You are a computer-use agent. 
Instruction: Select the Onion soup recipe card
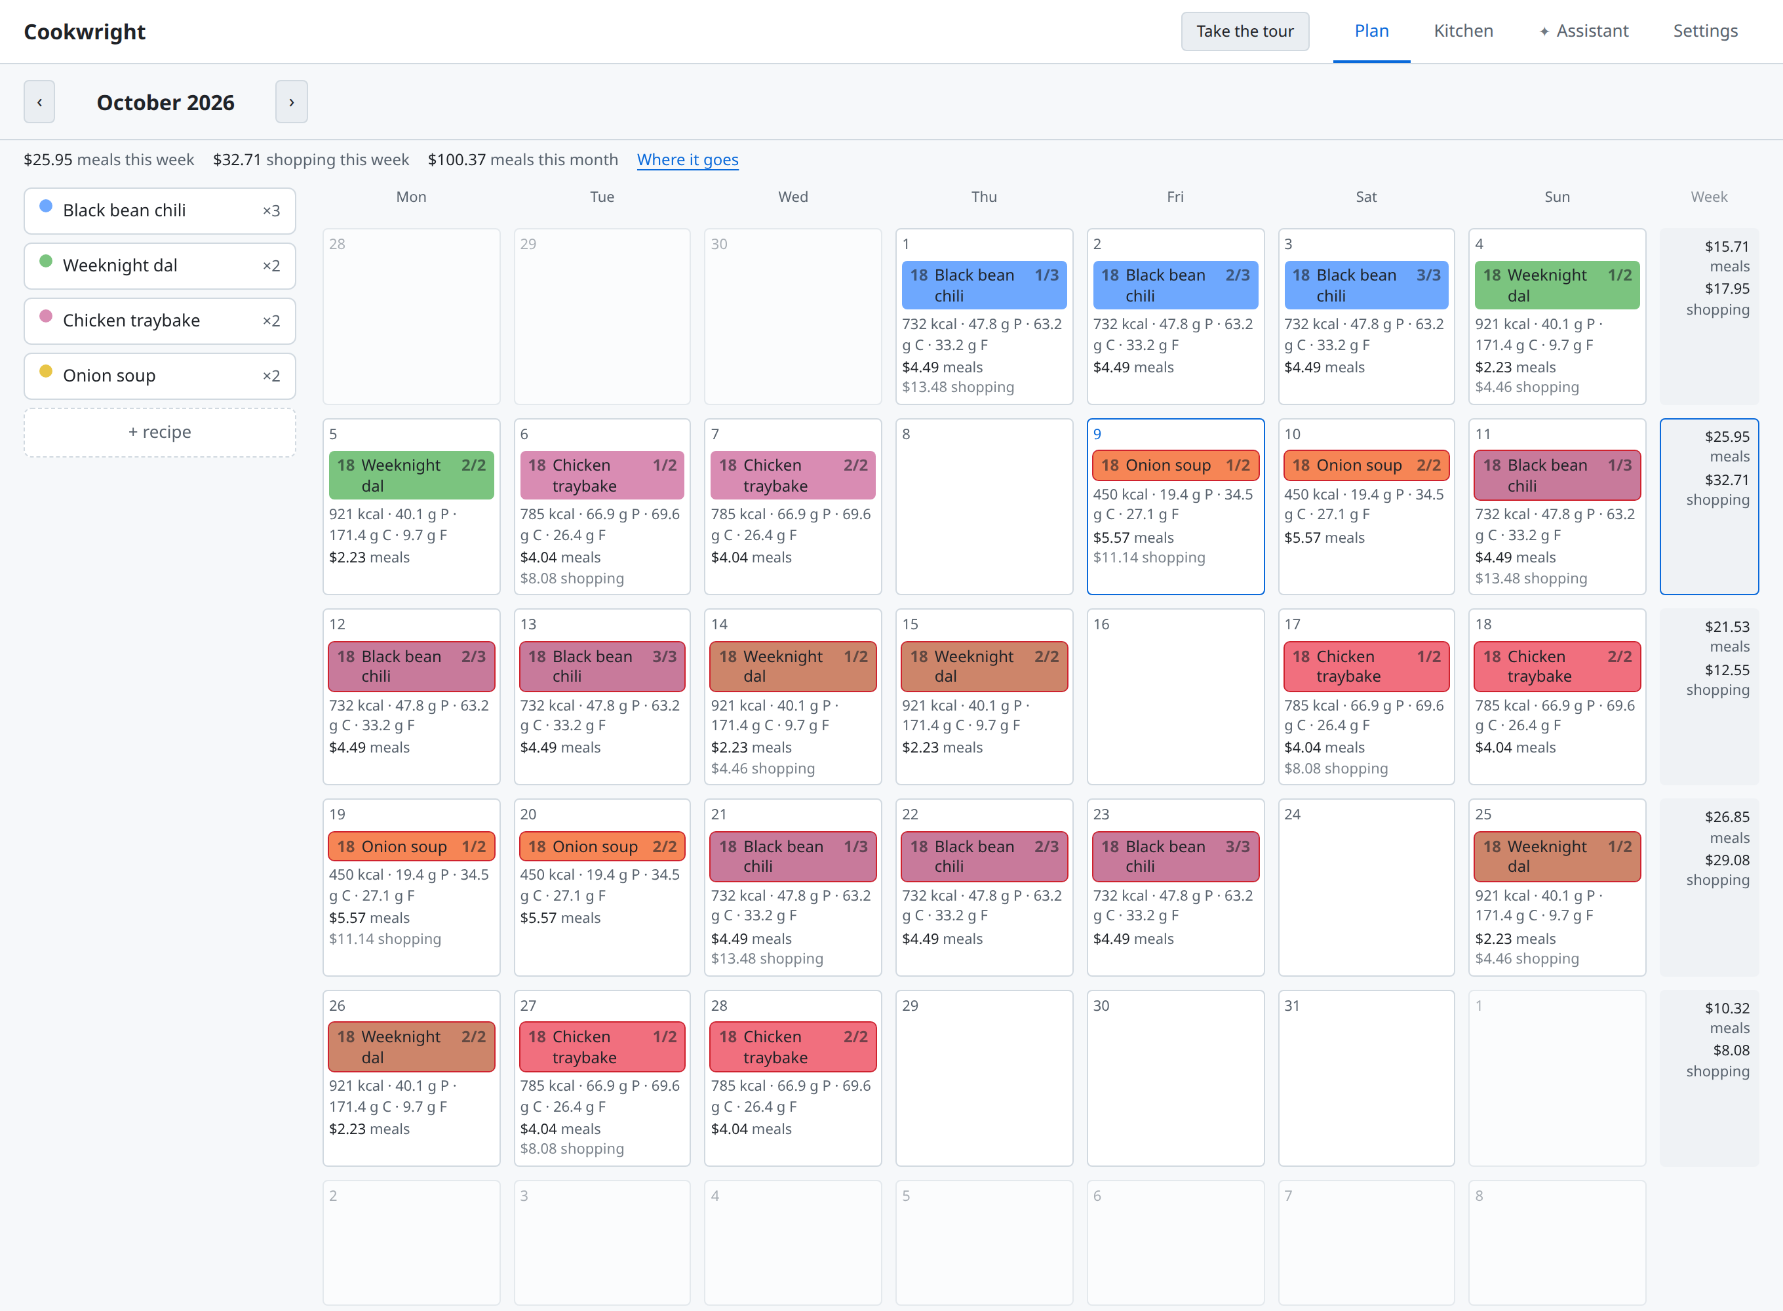tap(159, 376)
